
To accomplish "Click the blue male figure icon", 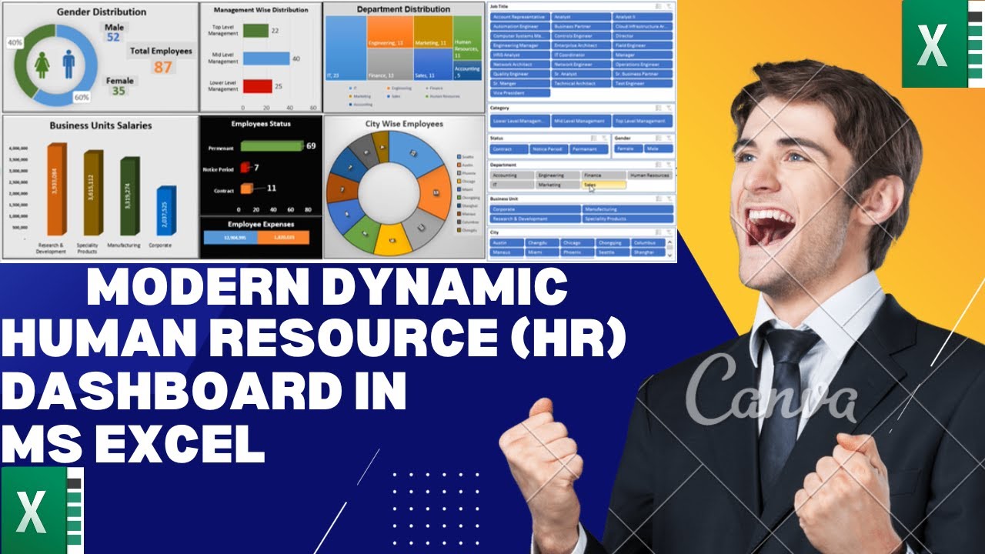I will click(68, 64).
